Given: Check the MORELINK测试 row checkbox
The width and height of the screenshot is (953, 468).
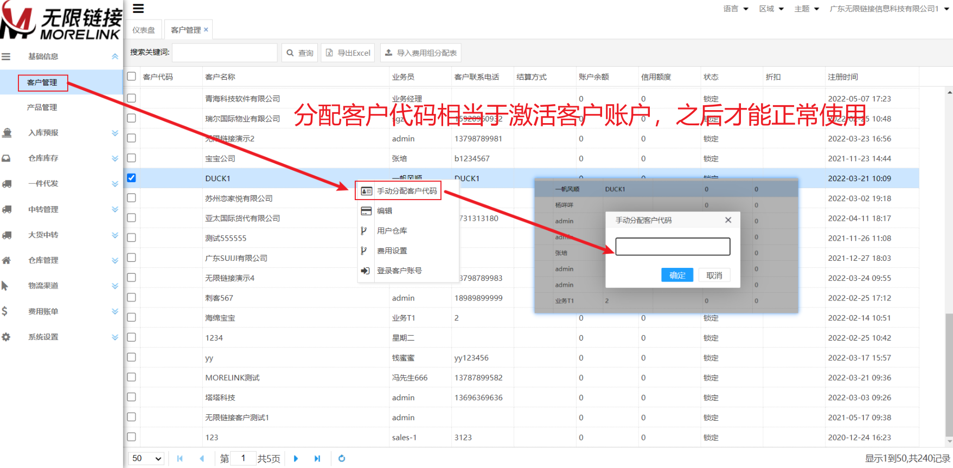Looking at the screenshot, I should [131, 377].
